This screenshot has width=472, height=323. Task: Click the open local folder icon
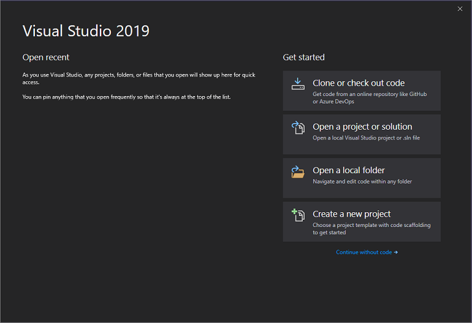pyautogui.click(x=298, y=172)
